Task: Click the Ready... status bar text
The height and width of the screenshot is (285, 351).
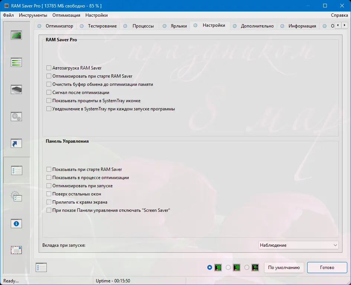Action: click(11, 281)
